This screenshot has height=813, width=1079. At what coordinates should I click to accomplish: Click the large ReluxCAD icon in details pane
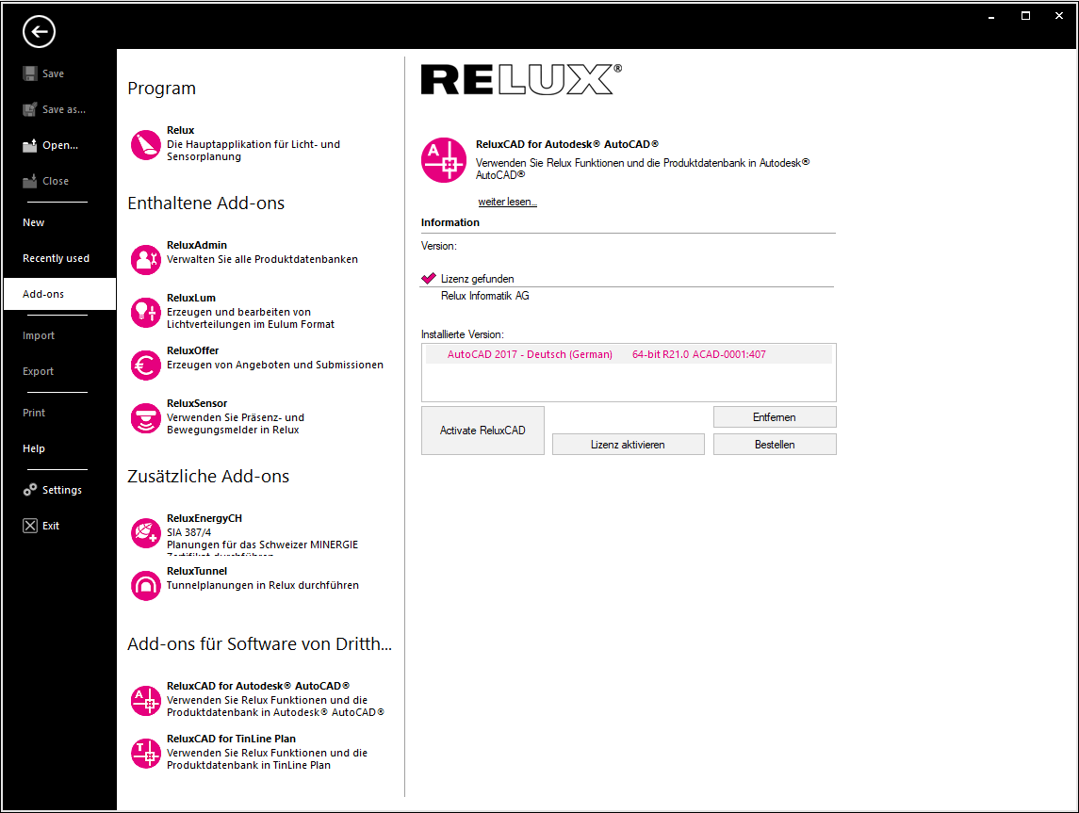click(444, 159)
